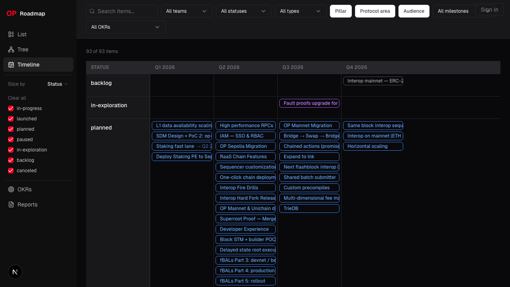The image size is (510, 287).
Task: Open Shared batch submitter item
Action: (309, 177)
